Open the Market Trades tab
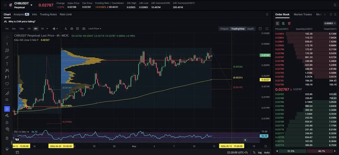This screenshot has width=339, height=155. click(x=303, y=14)
